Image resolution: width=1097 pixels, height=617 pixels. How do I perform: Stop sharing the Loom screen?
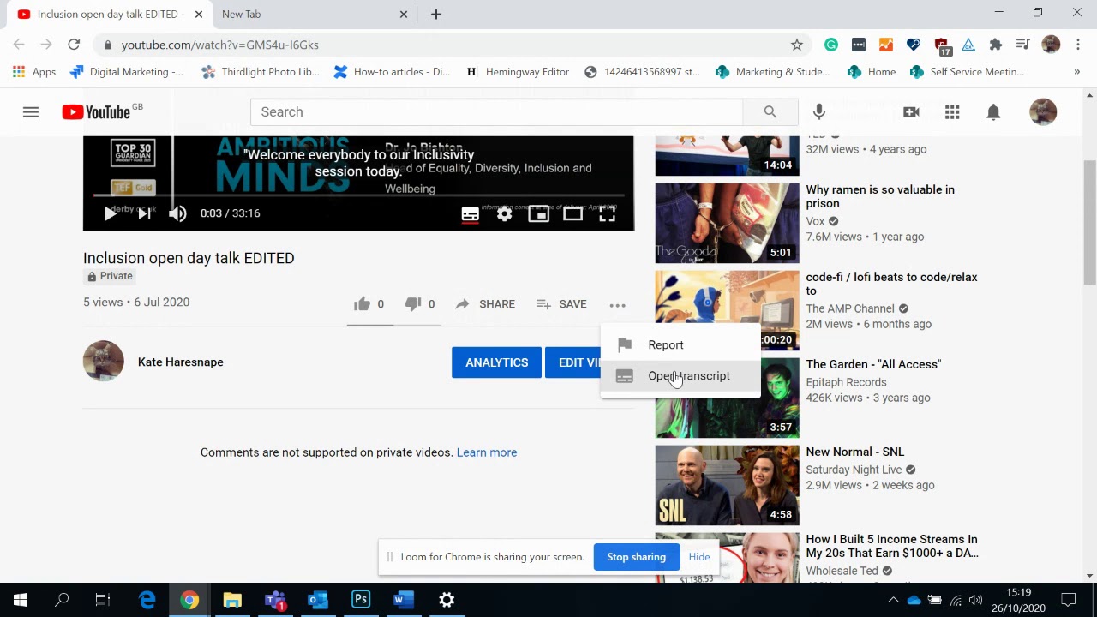pos(636,557)
